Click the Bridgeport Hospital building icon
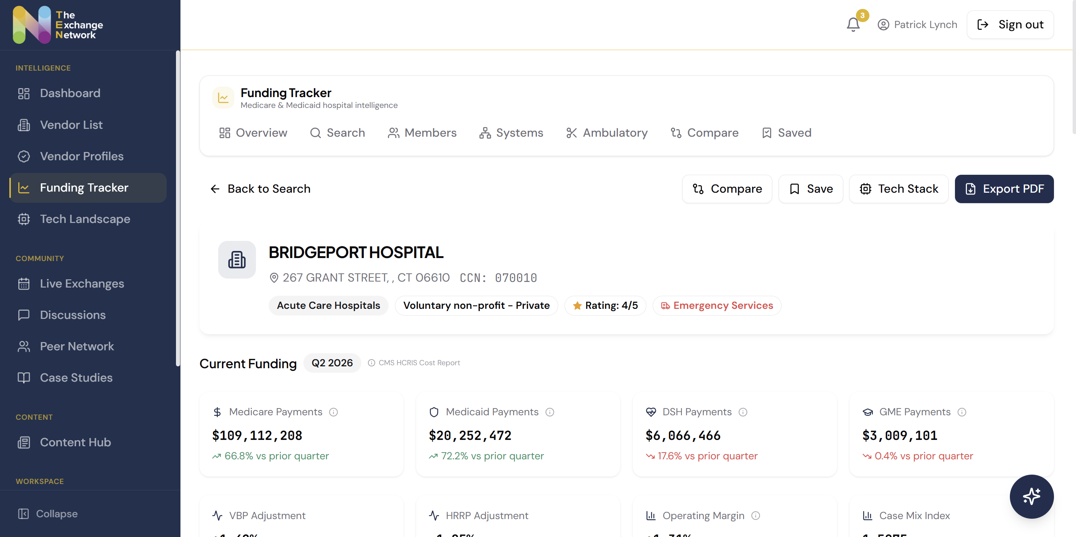The width and height of the screenshot is (1076, 537). pyautogui.click(x=237, y=260)
